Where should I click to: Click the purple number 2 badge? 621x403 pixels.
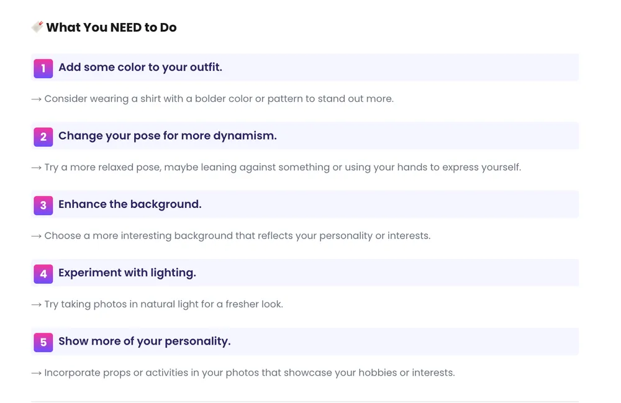pos(43,137)
